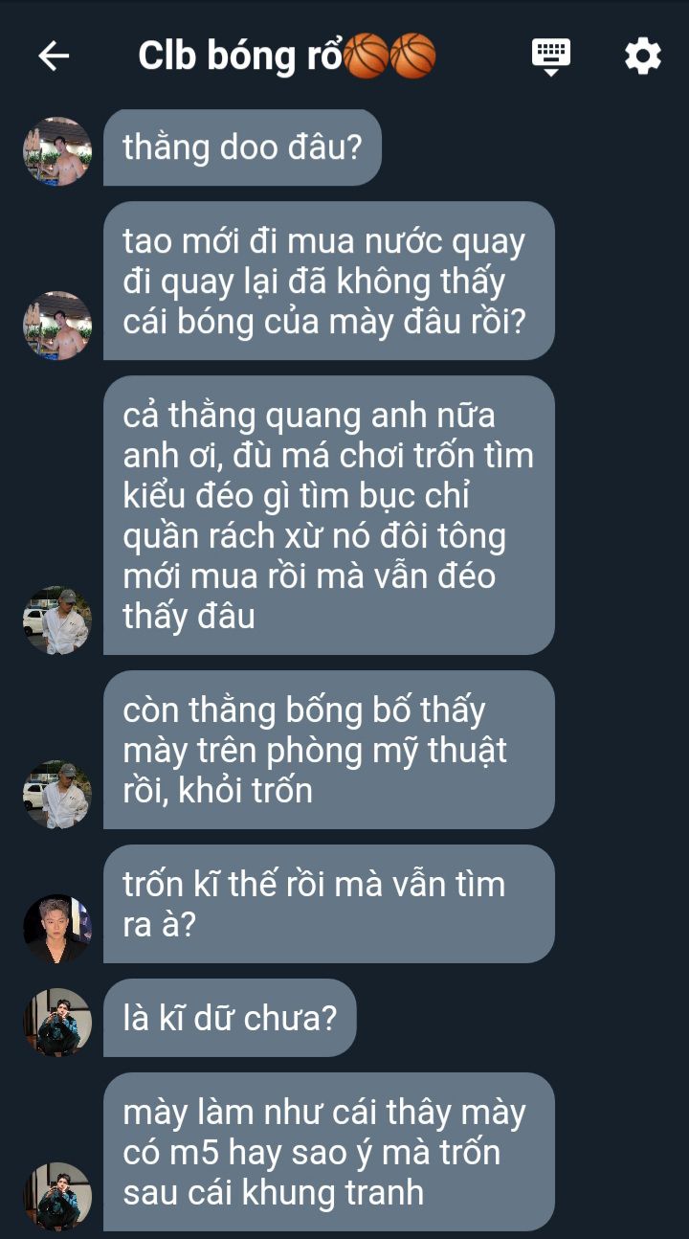
Task: Show the keyboard using the keyboard icon
Action: (x=551, y=56)
